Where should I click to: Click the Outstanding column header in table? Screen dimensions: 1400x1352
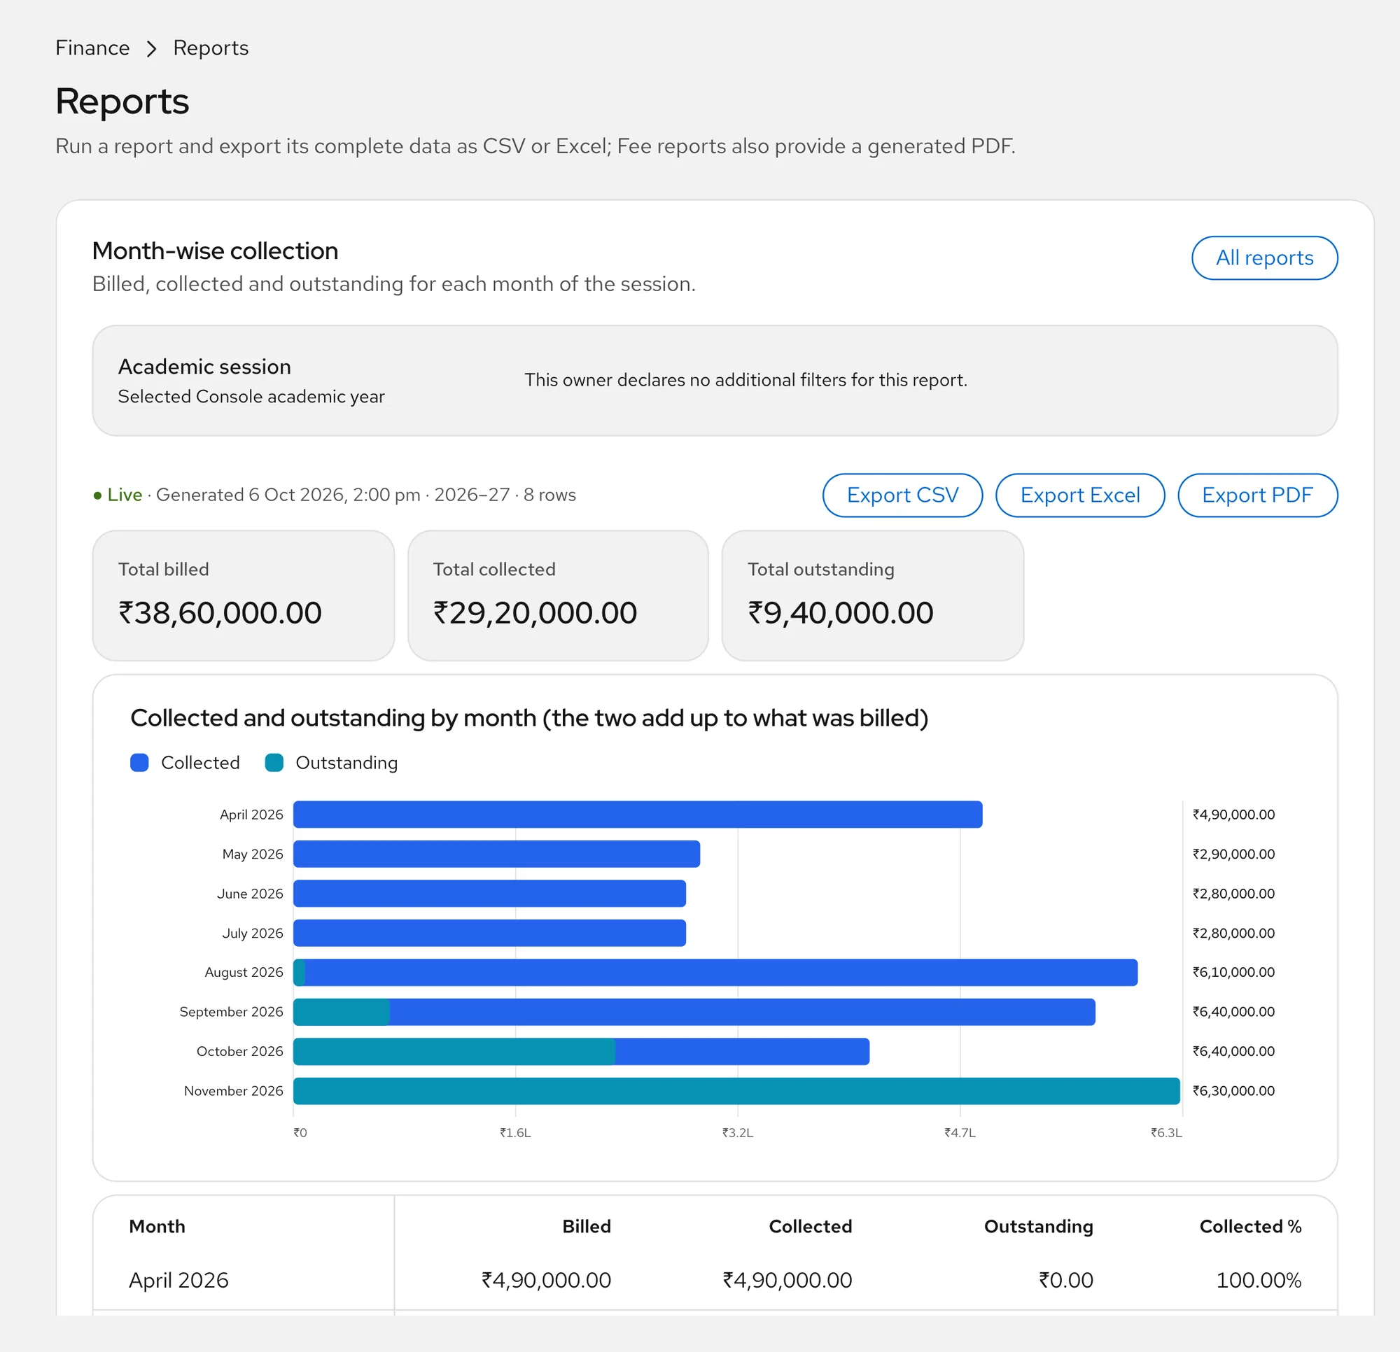pos(1039,1226)
